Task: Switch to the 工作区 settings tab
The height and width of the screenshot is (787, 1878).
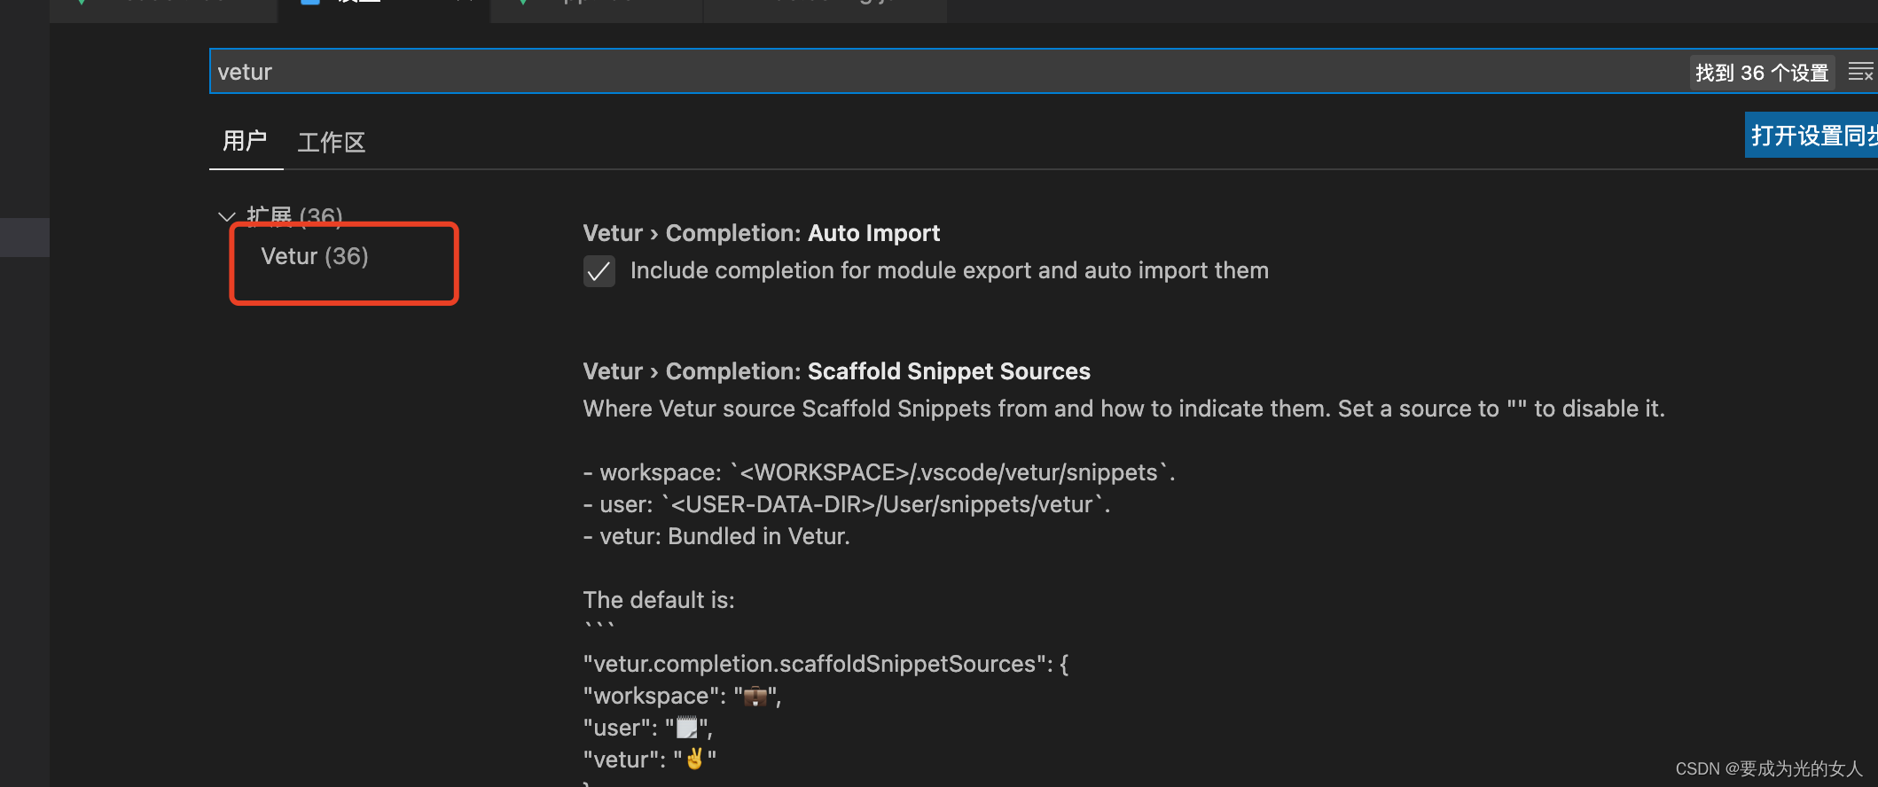Action: [x=332, y=142]
